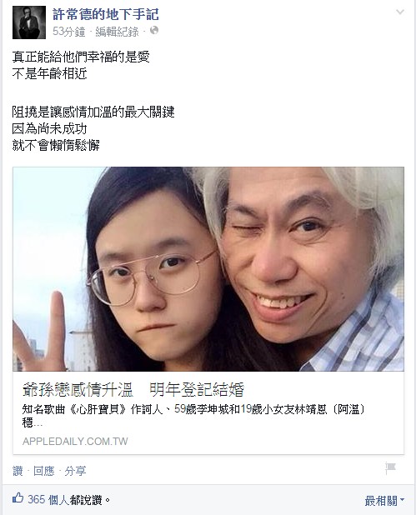Expand the 最相關 comment sort dropdown
The width and height of the screenshot is (416, 515).
click(384, 501)
